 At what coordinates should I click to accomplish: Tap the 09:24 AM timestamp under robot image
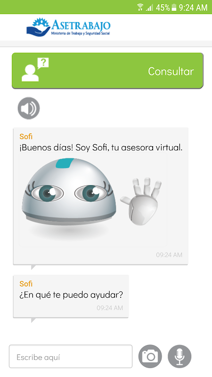coord(169,255)
